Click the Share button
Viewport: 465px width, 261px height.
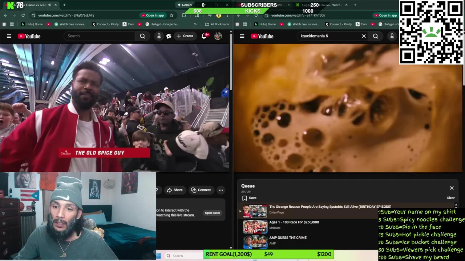coord(175,190)
